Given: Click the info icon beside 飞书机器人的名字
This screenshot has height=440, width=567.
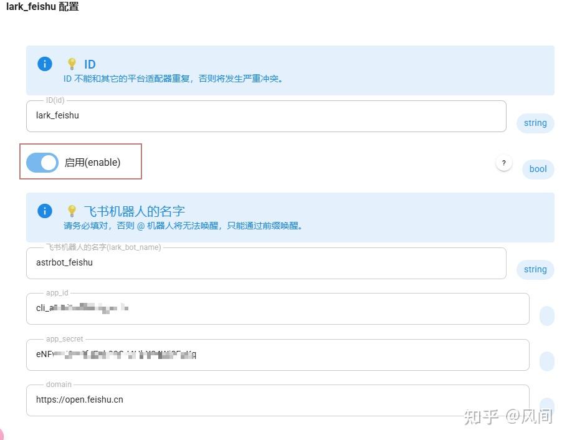Looking at the screenshot, I should [44, 211].
